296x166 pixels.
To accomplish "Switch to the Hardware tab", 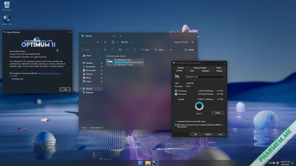I will 205,71.
